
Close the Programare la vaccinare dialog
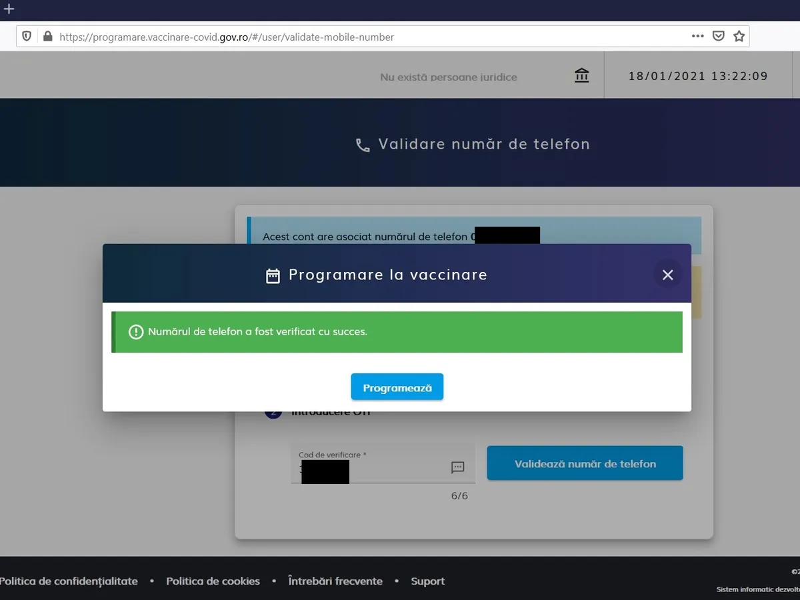coord(667,275)
